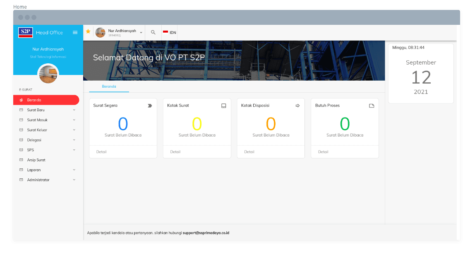Click the envelope icon next to Surat Keluar
This screenshot has width=470, height=254.
[x=21, y=130]
